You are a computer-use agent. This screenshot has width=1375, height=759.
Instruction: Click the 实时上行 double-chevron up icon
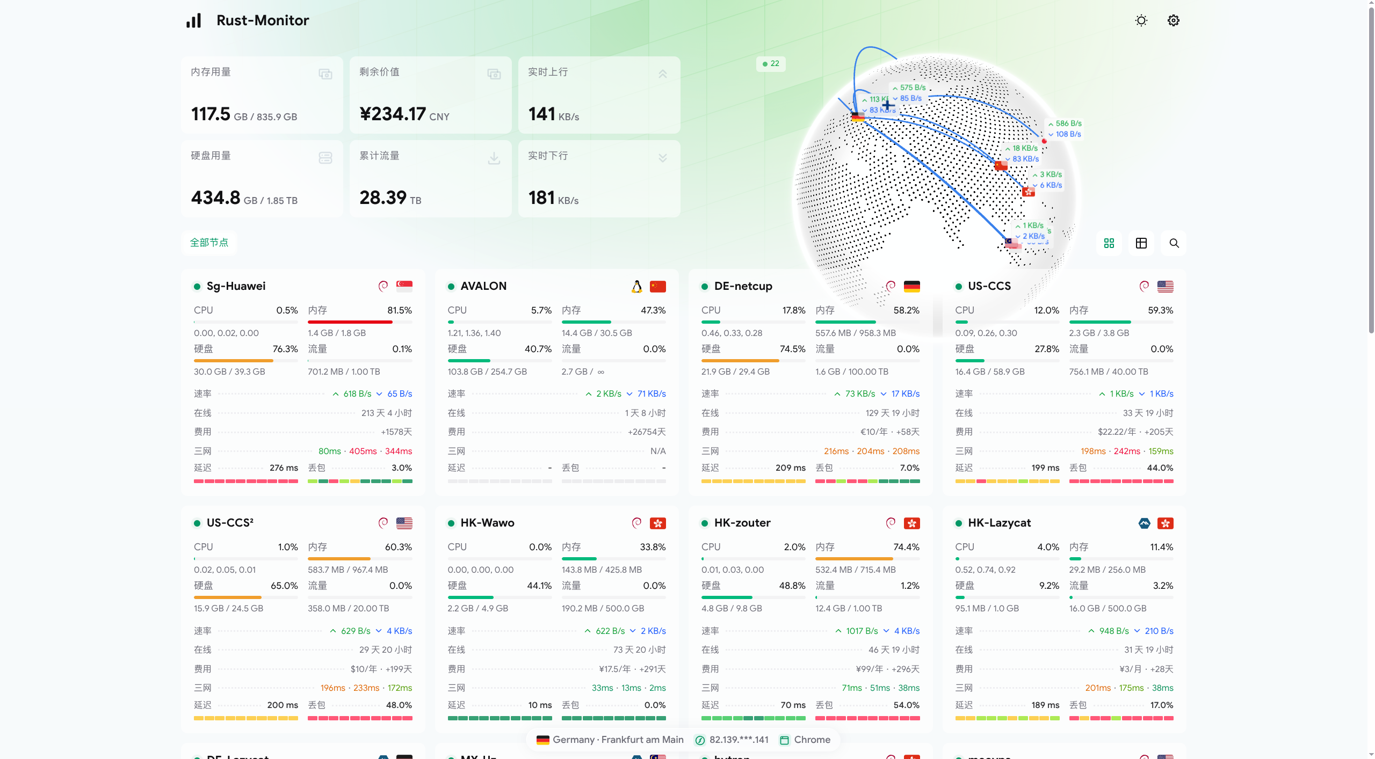point(663,74)
